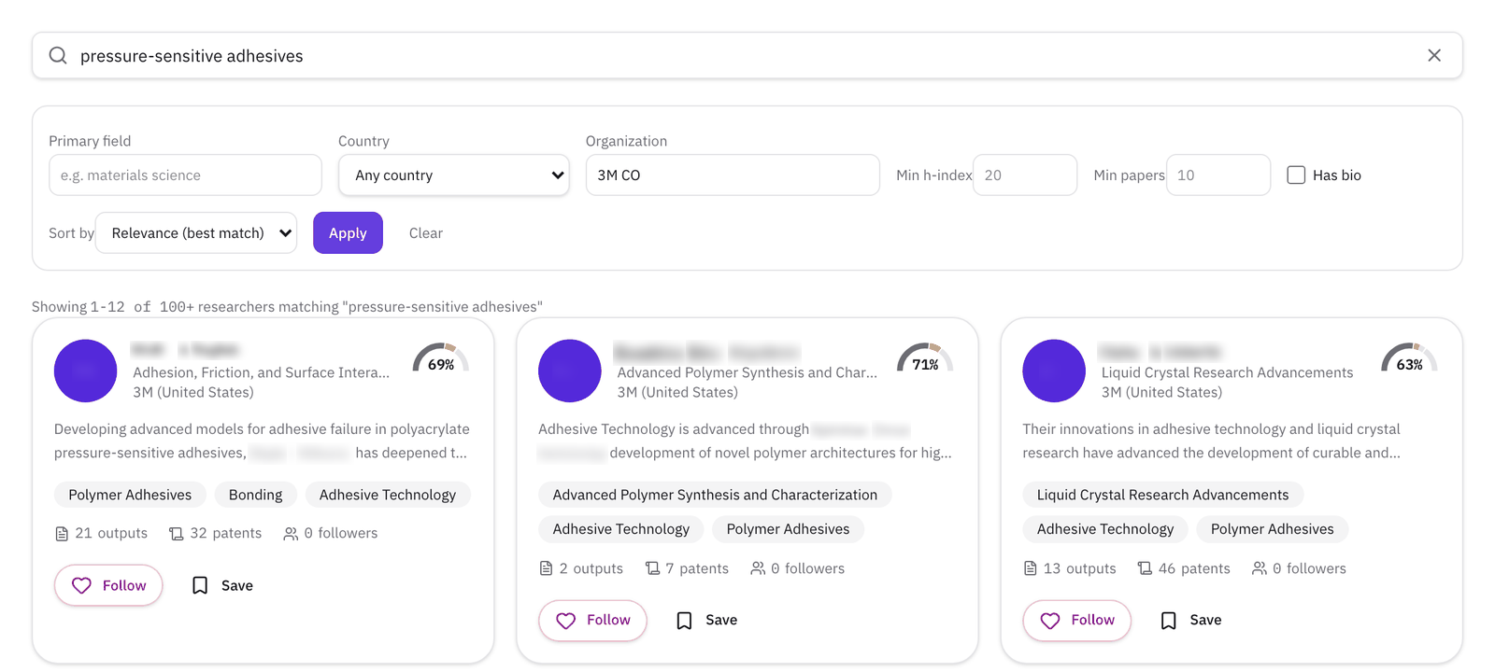Click the document icon beside 21 outputs
Screen dimensions: 1495x672
tap(62, 534)
